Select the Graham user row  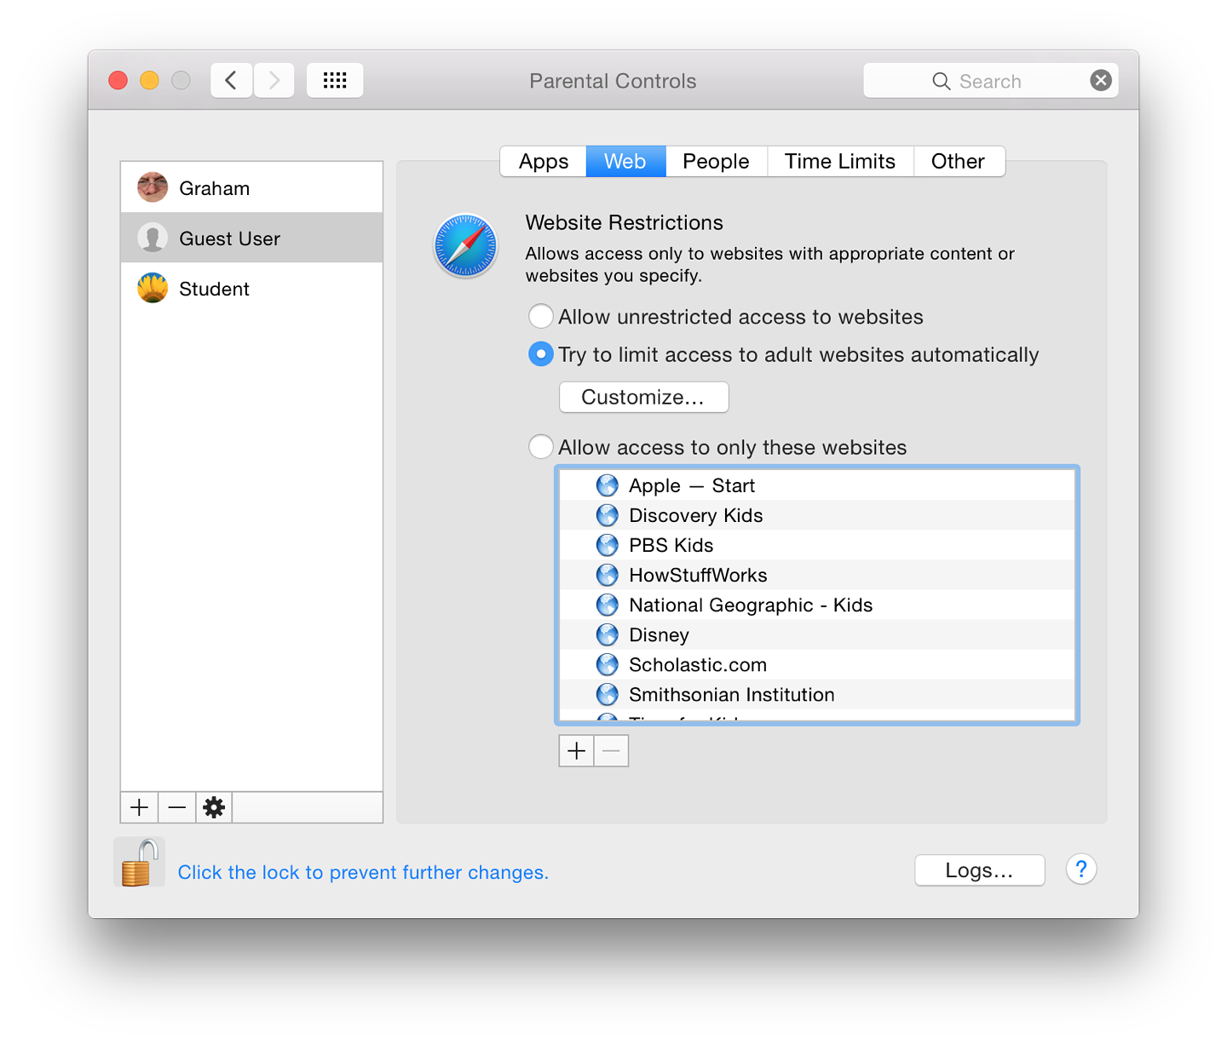tap(252, 187)
